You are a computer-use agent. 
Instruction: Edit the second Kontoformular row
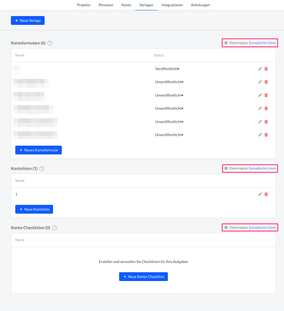[x=260, y=82]
